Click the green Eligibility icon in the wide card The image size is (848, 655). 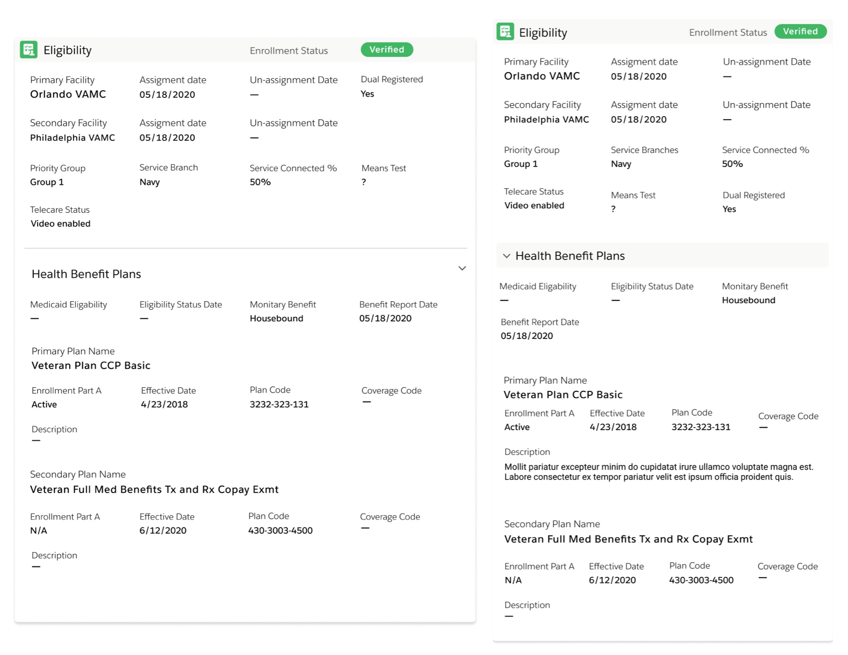coord(29,50)
